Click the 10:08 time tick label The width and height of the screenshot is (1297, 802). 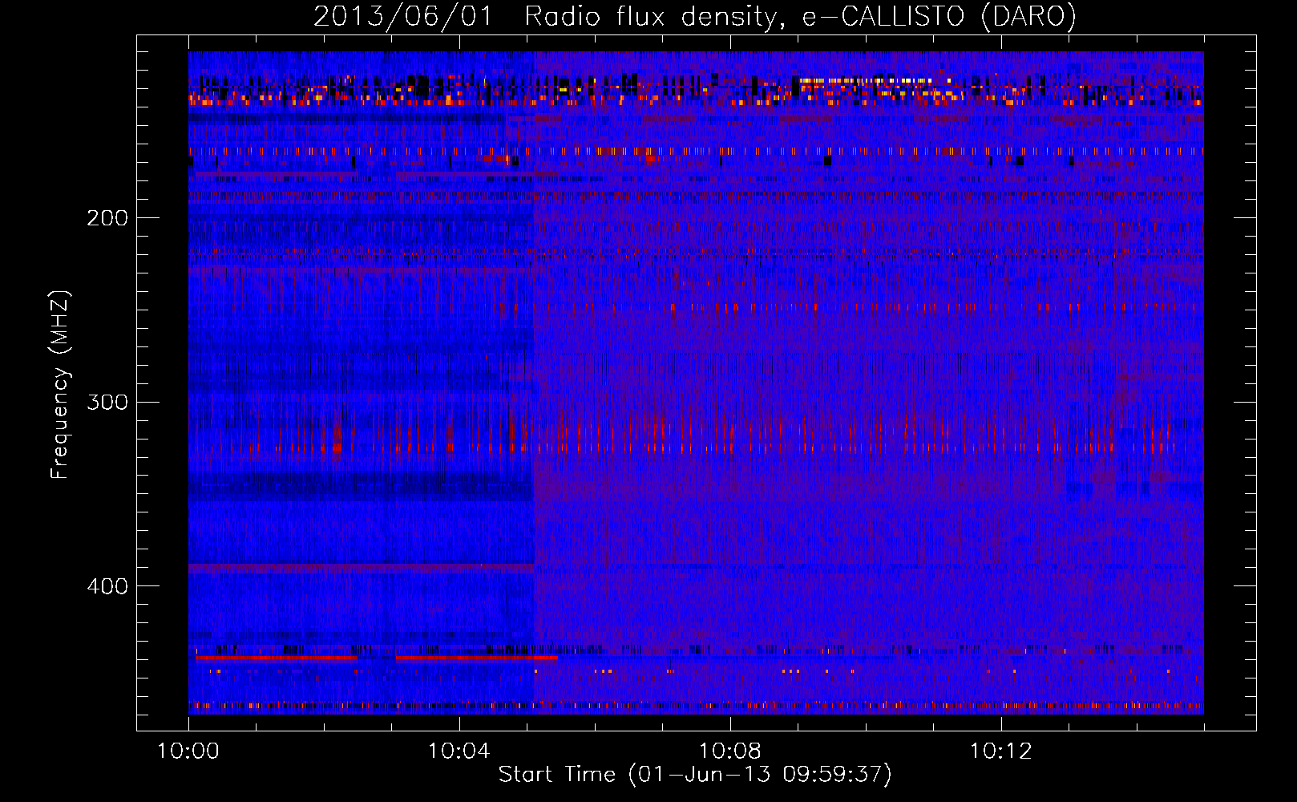tap(730, 751)
